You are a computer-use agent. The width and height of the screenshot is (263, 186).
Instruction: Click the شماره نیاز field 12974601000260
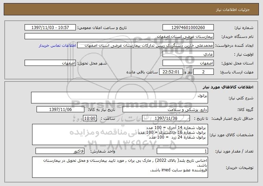point(188,28)
